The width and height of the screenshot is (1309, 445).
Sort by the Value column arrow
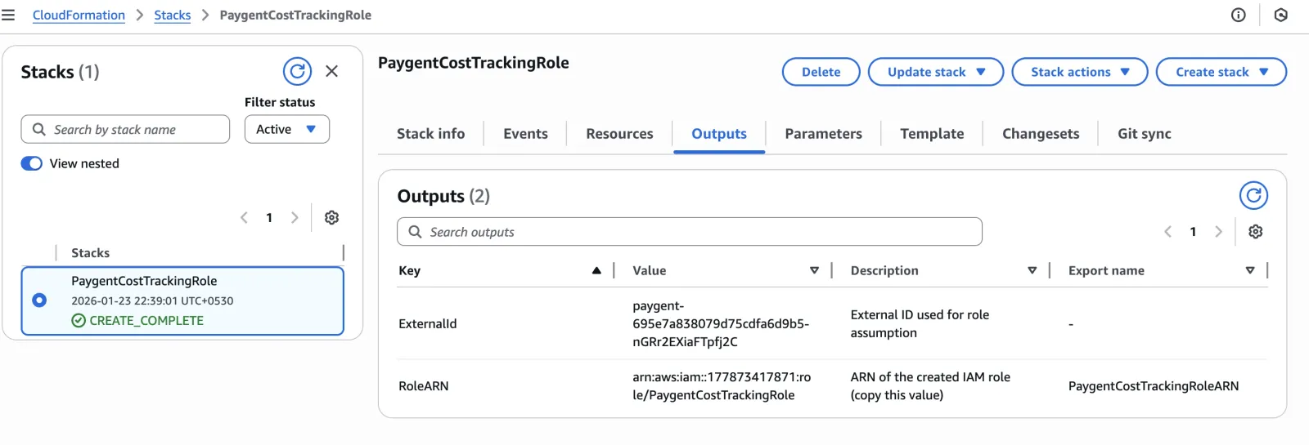(x=814, y=270)
